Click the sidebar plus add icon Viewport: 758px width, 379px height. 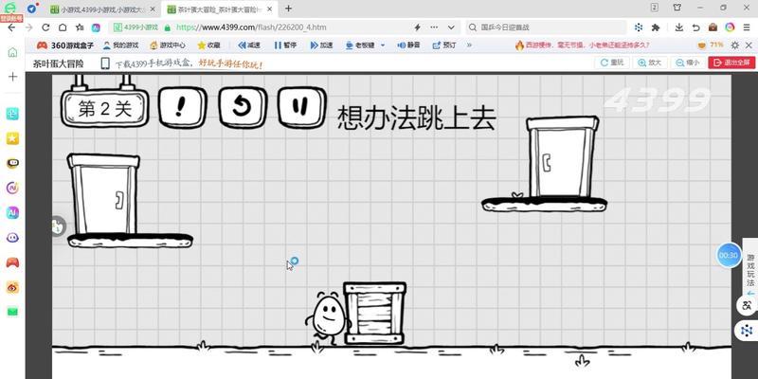[x=12, y=77]
